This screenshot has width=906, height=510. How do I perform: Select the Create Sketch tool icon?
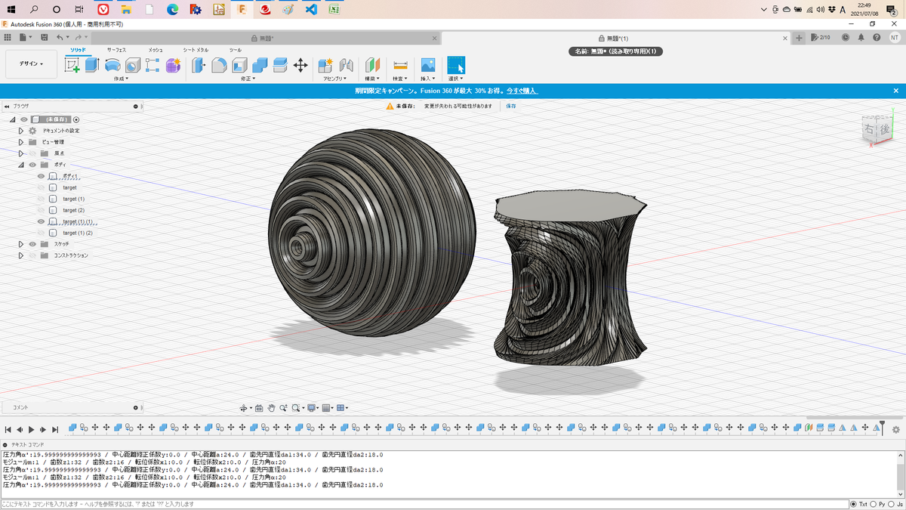(x=72, y=66)
